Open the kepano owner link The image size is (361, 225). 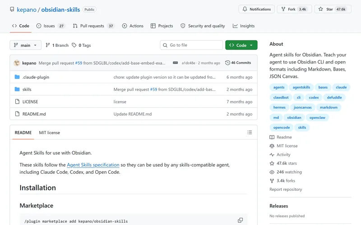tap(27, 9)
